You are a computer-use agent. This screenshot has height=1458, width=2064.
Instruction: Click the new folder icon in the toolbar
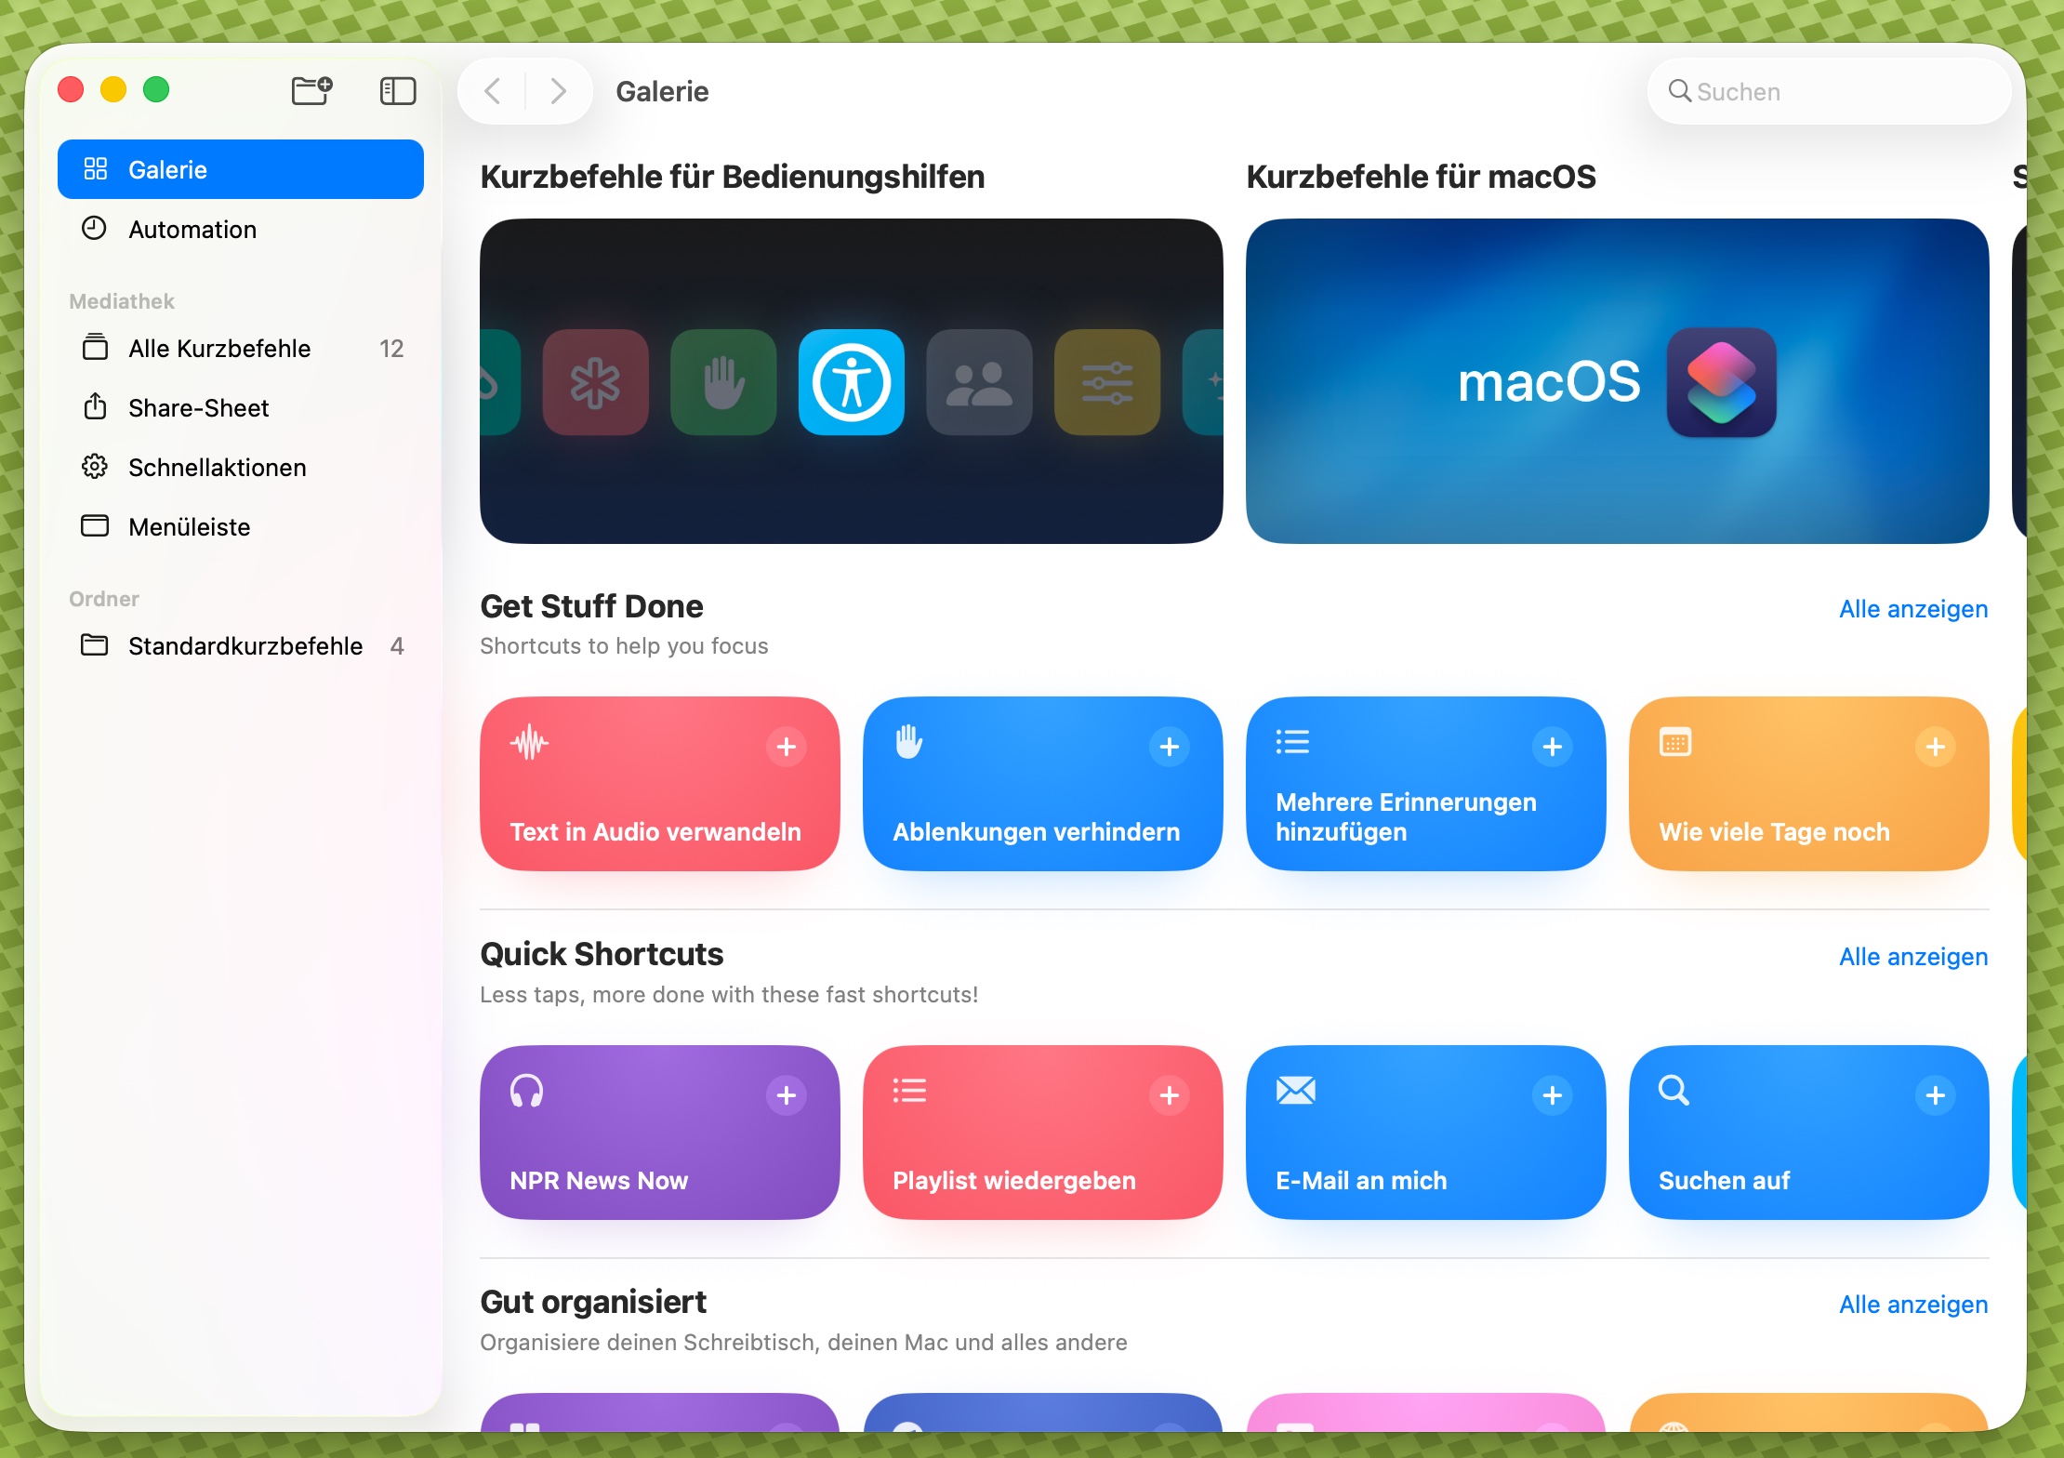pyautogui.click(x=311, y=90)
